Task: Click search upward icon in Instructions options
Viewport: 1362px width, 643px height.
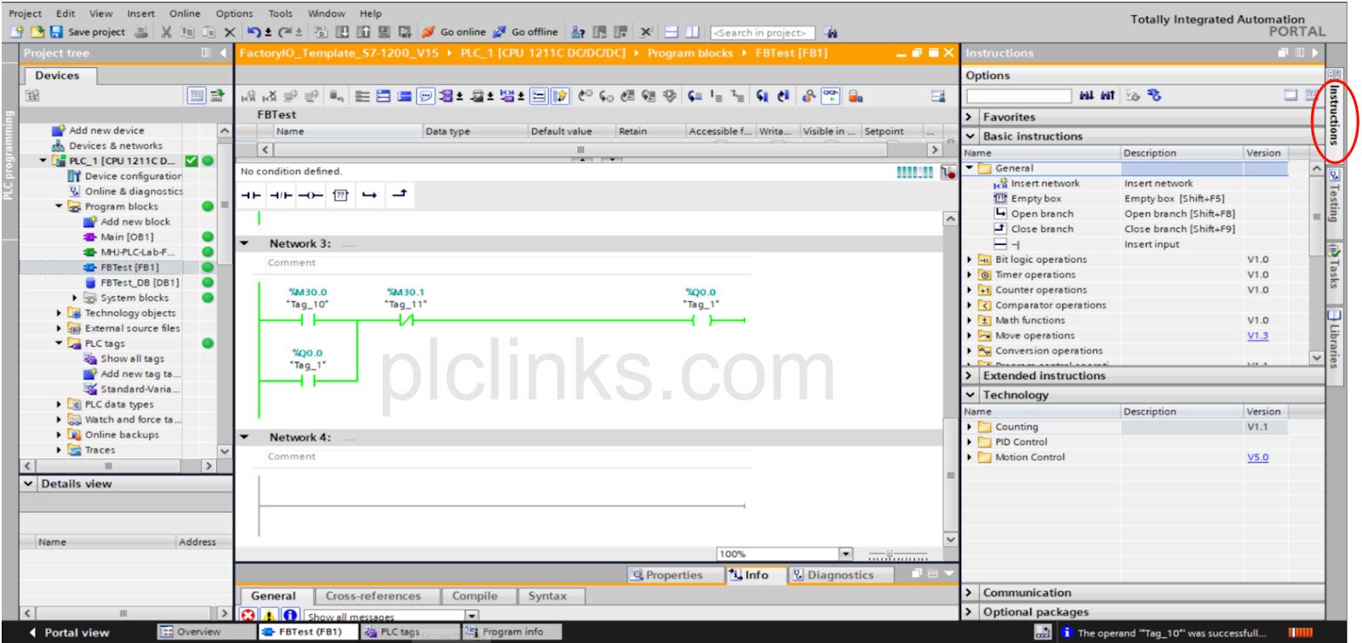Action: click(x=1107, y=95)
